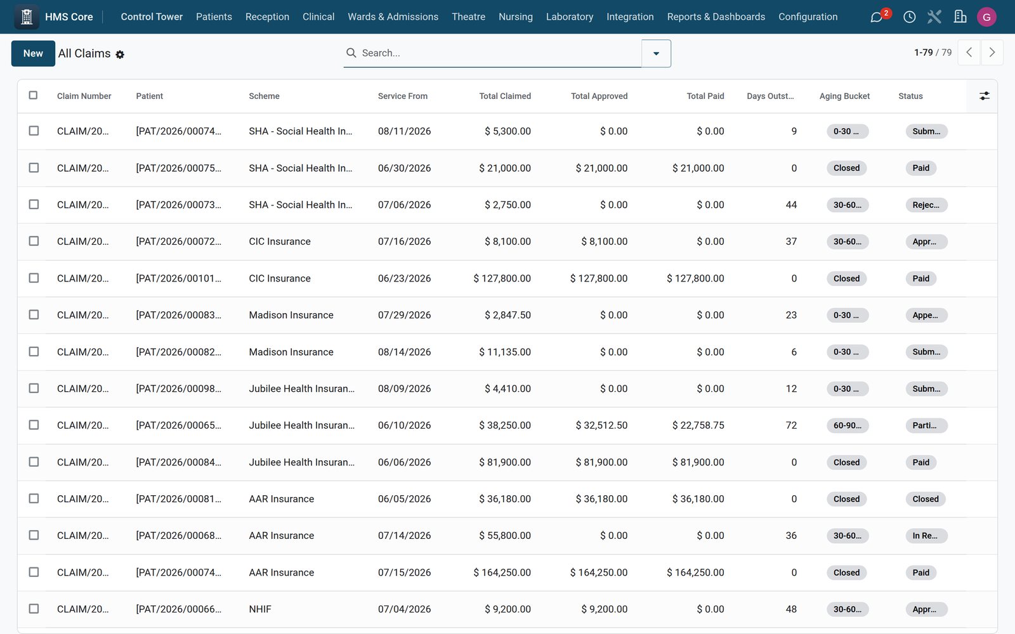Select the claim with service date 07/29/2026
The width and height of the screenshot is (1015, 634).
(x=34, y=314)
